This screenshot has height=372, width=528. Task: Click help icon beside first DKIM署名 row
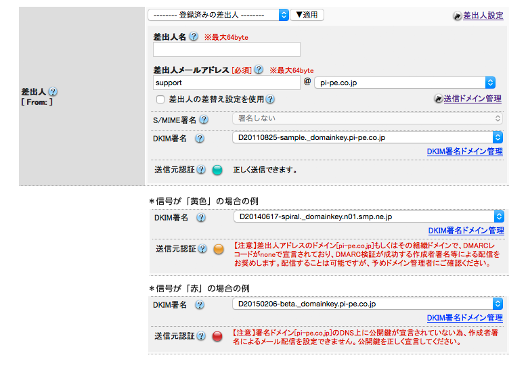pos(200,138)
